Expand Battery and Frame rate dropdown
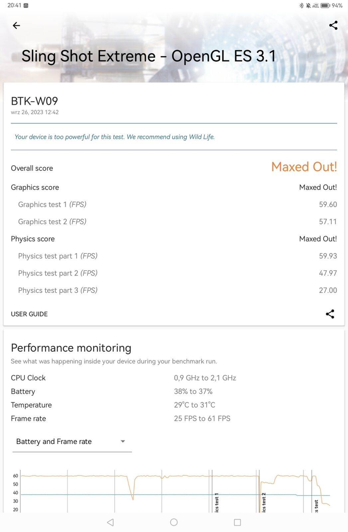Screen dimensions: 348x532 click(x=72, y=442)
